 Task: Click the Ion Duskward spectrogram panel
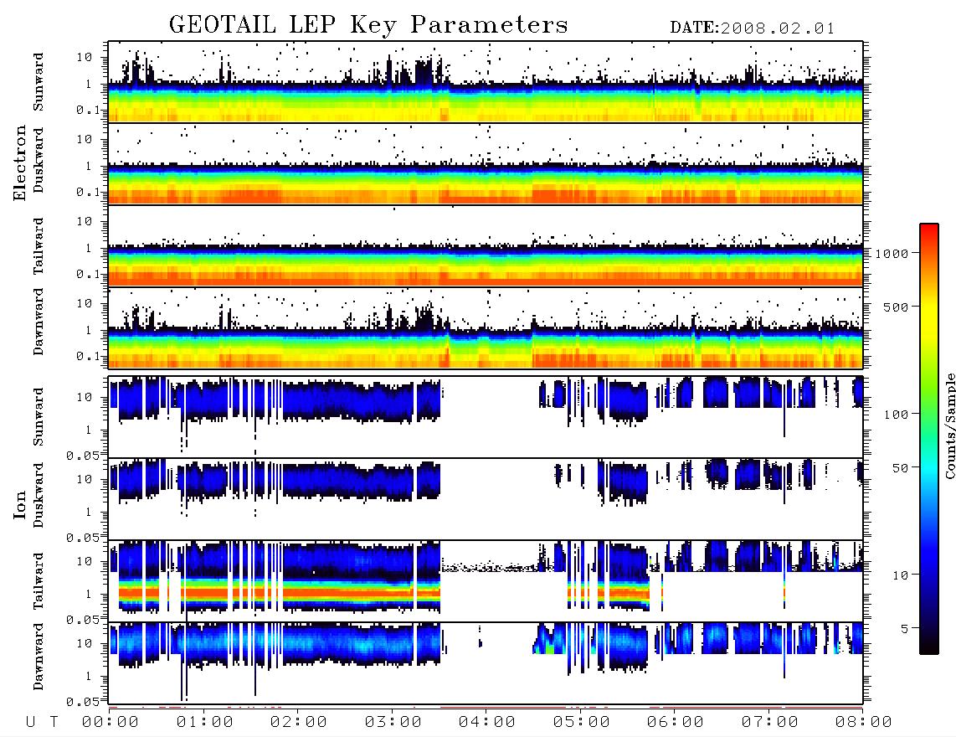pyautogui.click(x=486, y=499)
